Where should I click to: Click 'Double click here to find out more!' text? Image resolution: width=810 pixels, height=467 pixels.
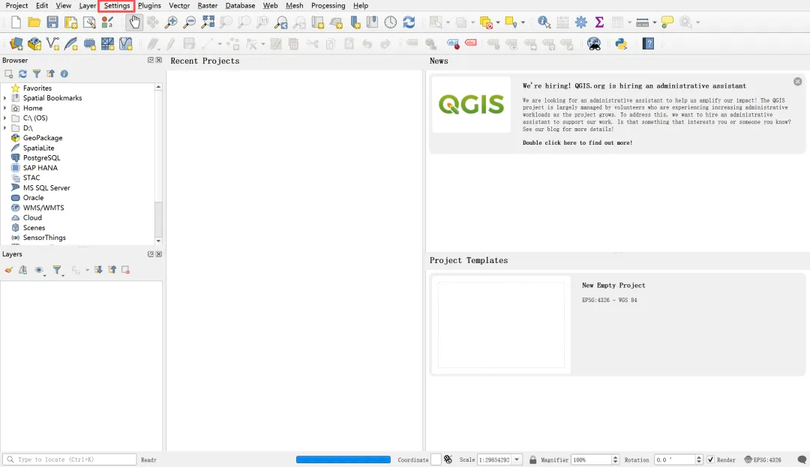577,142
